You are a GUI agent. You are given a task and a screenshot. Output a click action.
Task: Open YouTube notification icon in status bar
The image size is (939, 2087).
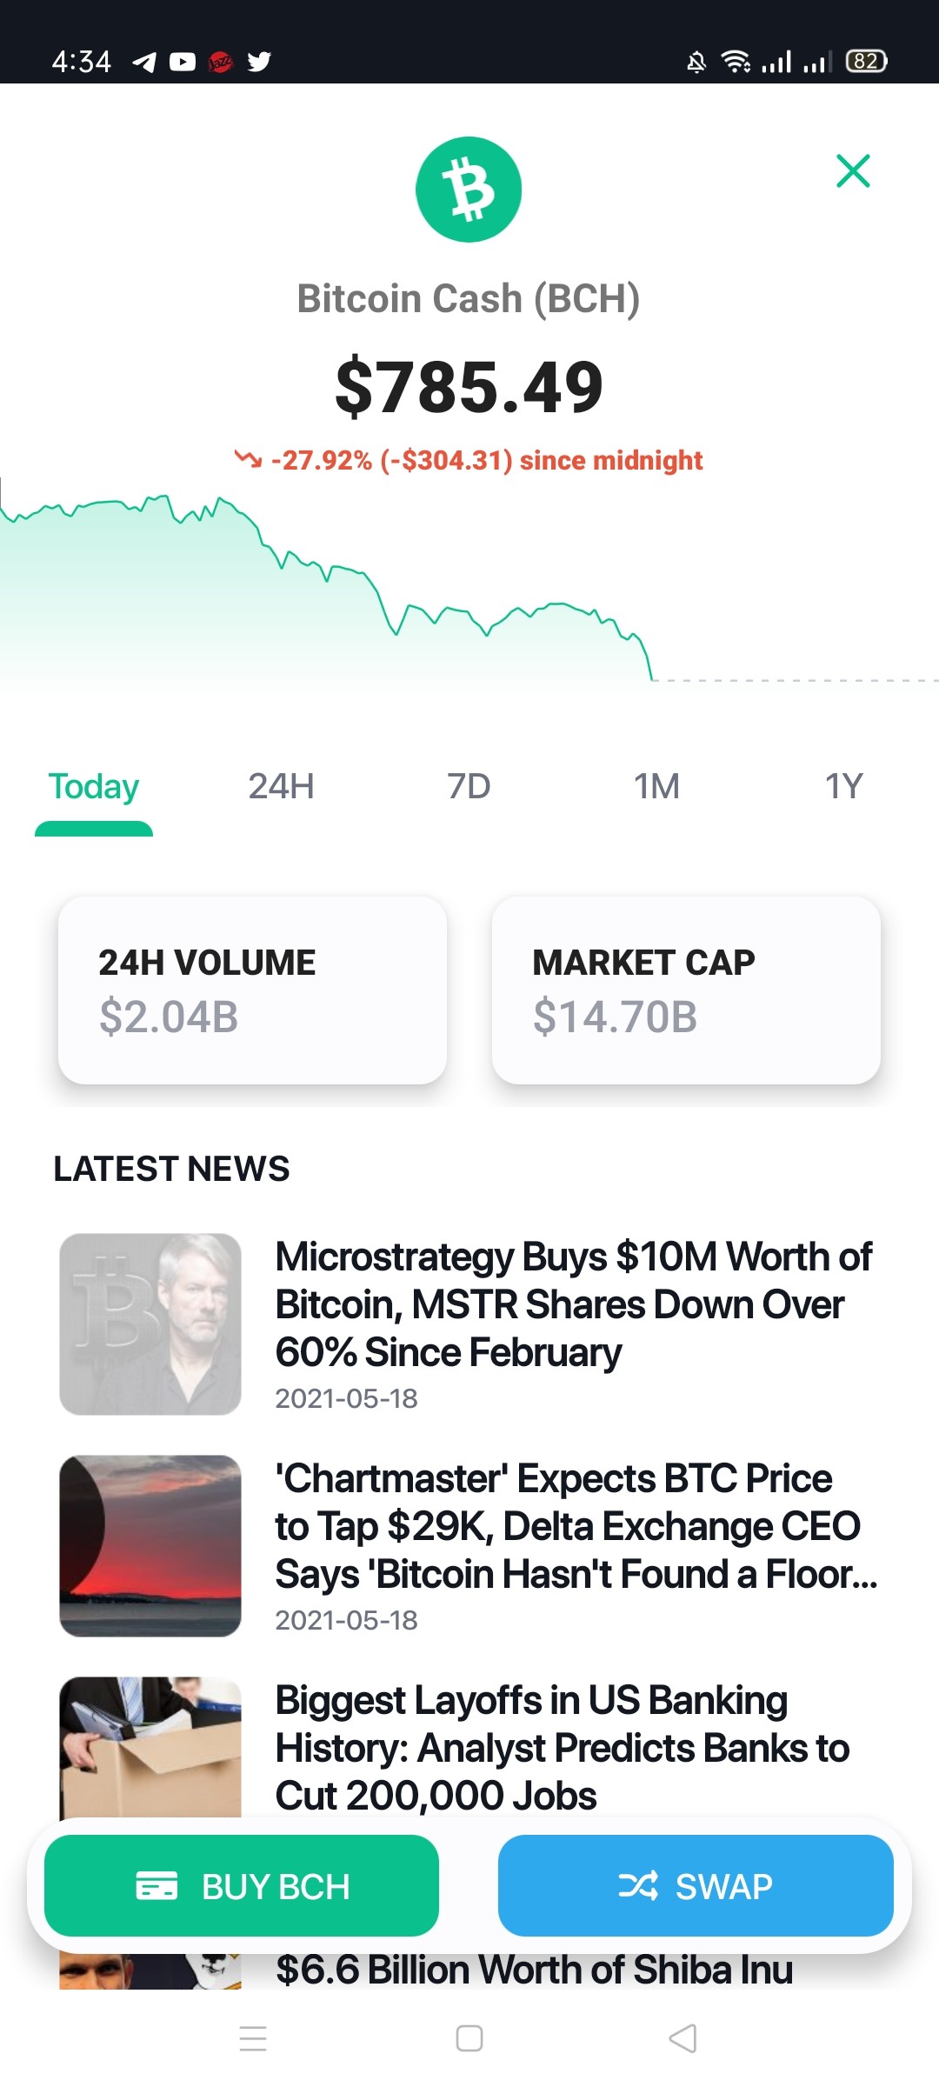click(x=183, y=62)
